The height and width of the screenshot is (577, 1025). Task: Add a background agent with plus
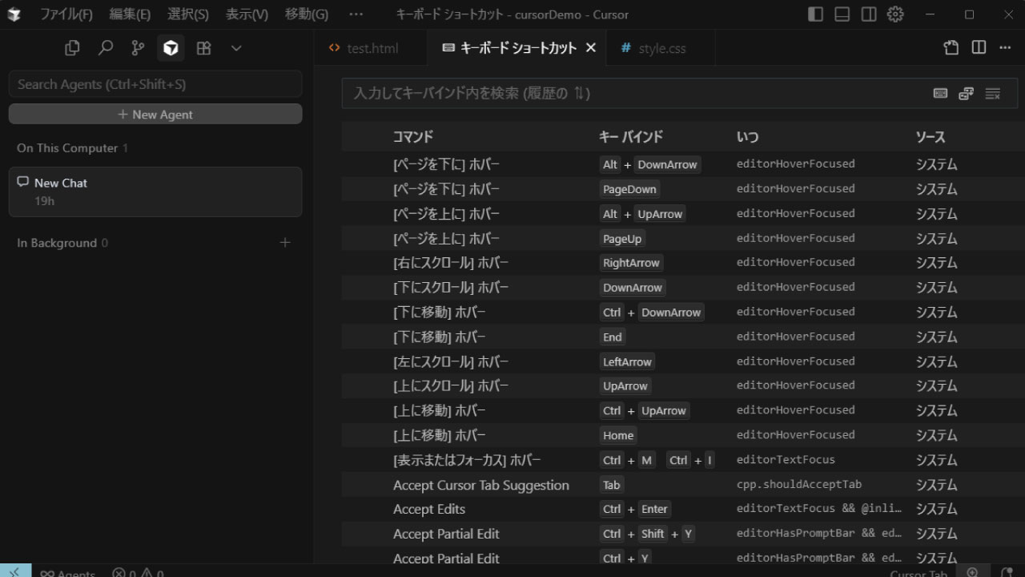coord(285,243)
